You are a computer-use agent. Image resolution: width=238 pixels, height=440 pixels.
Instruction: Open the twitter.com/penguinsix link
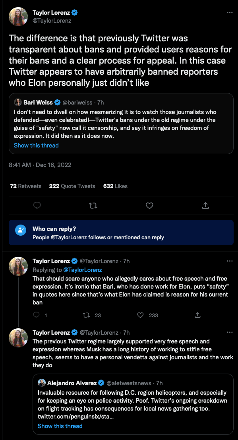(76, 417)
